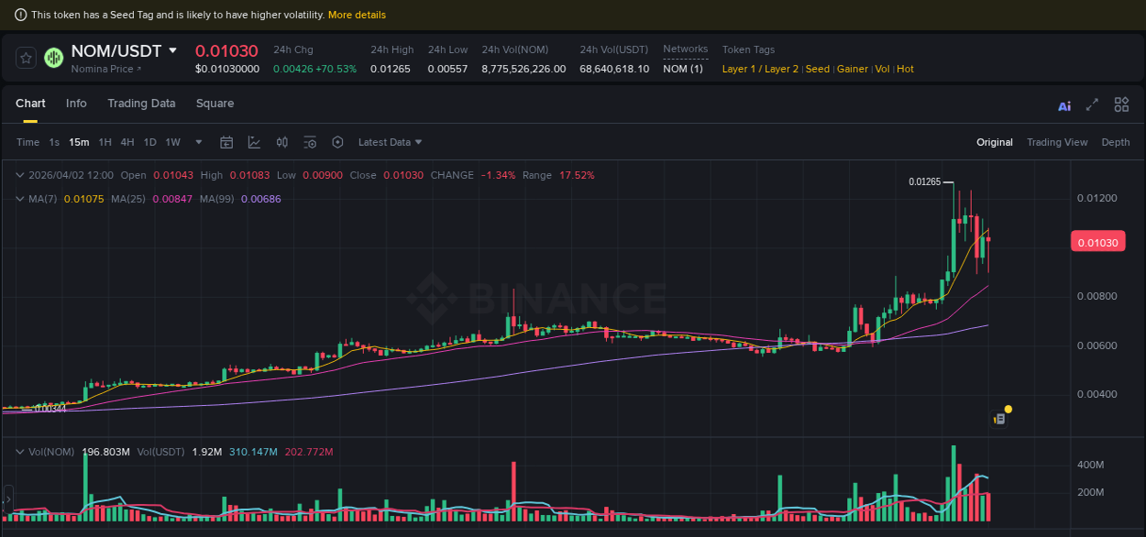The width and height of the screenshot is (1146, 537).
Task: Open the Seed token tag
Action: coord(817,69)
